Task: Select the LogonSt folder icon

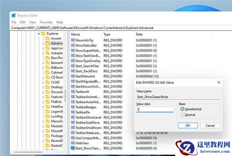Action: 48,111
